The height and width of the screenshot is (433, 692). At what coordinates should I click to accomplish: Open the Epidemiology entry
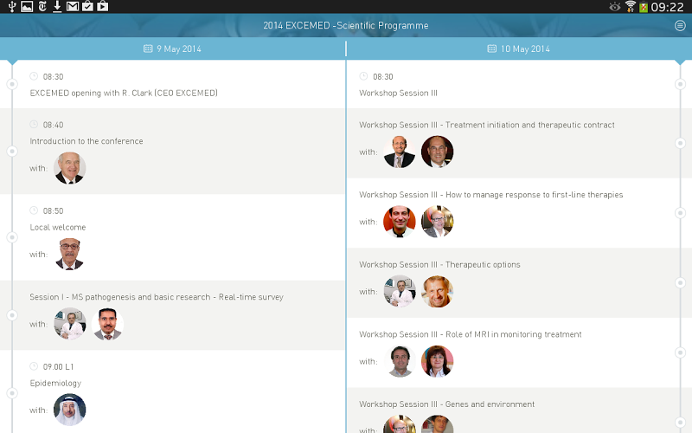(172, 391)
